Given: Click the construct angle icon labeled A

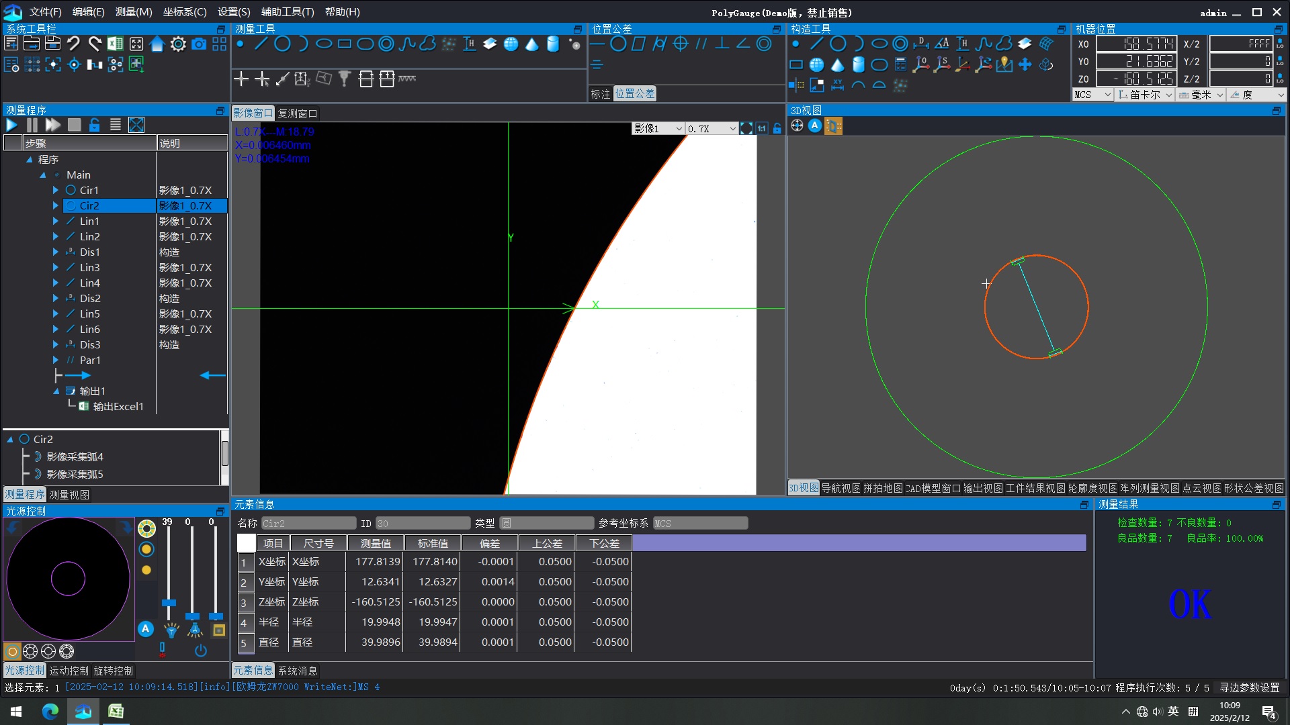Looking at the screenshot, I should [942, 44].
